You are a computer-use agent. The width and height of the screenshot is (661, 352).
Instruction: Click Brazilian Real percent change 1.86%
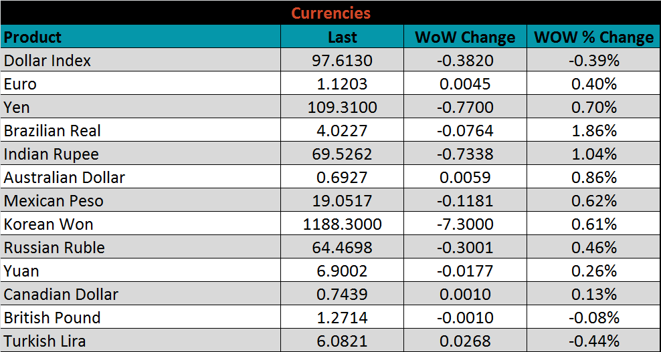pyautogui.click(x=594, y=131)
